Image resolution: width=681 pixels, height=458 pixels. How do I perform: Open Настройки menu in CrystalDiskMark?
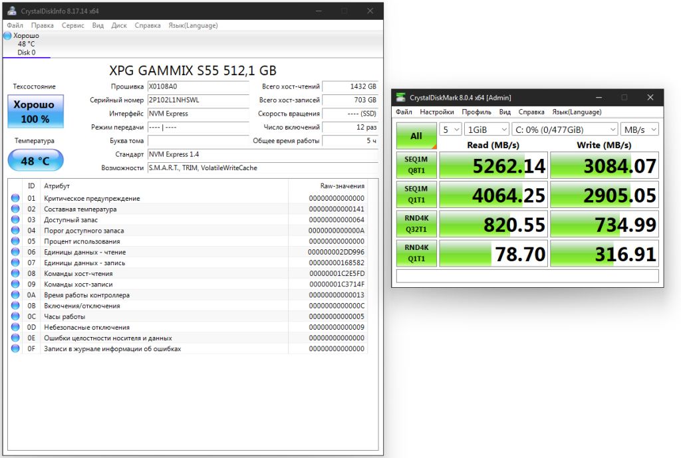click(x=437, y=112)
